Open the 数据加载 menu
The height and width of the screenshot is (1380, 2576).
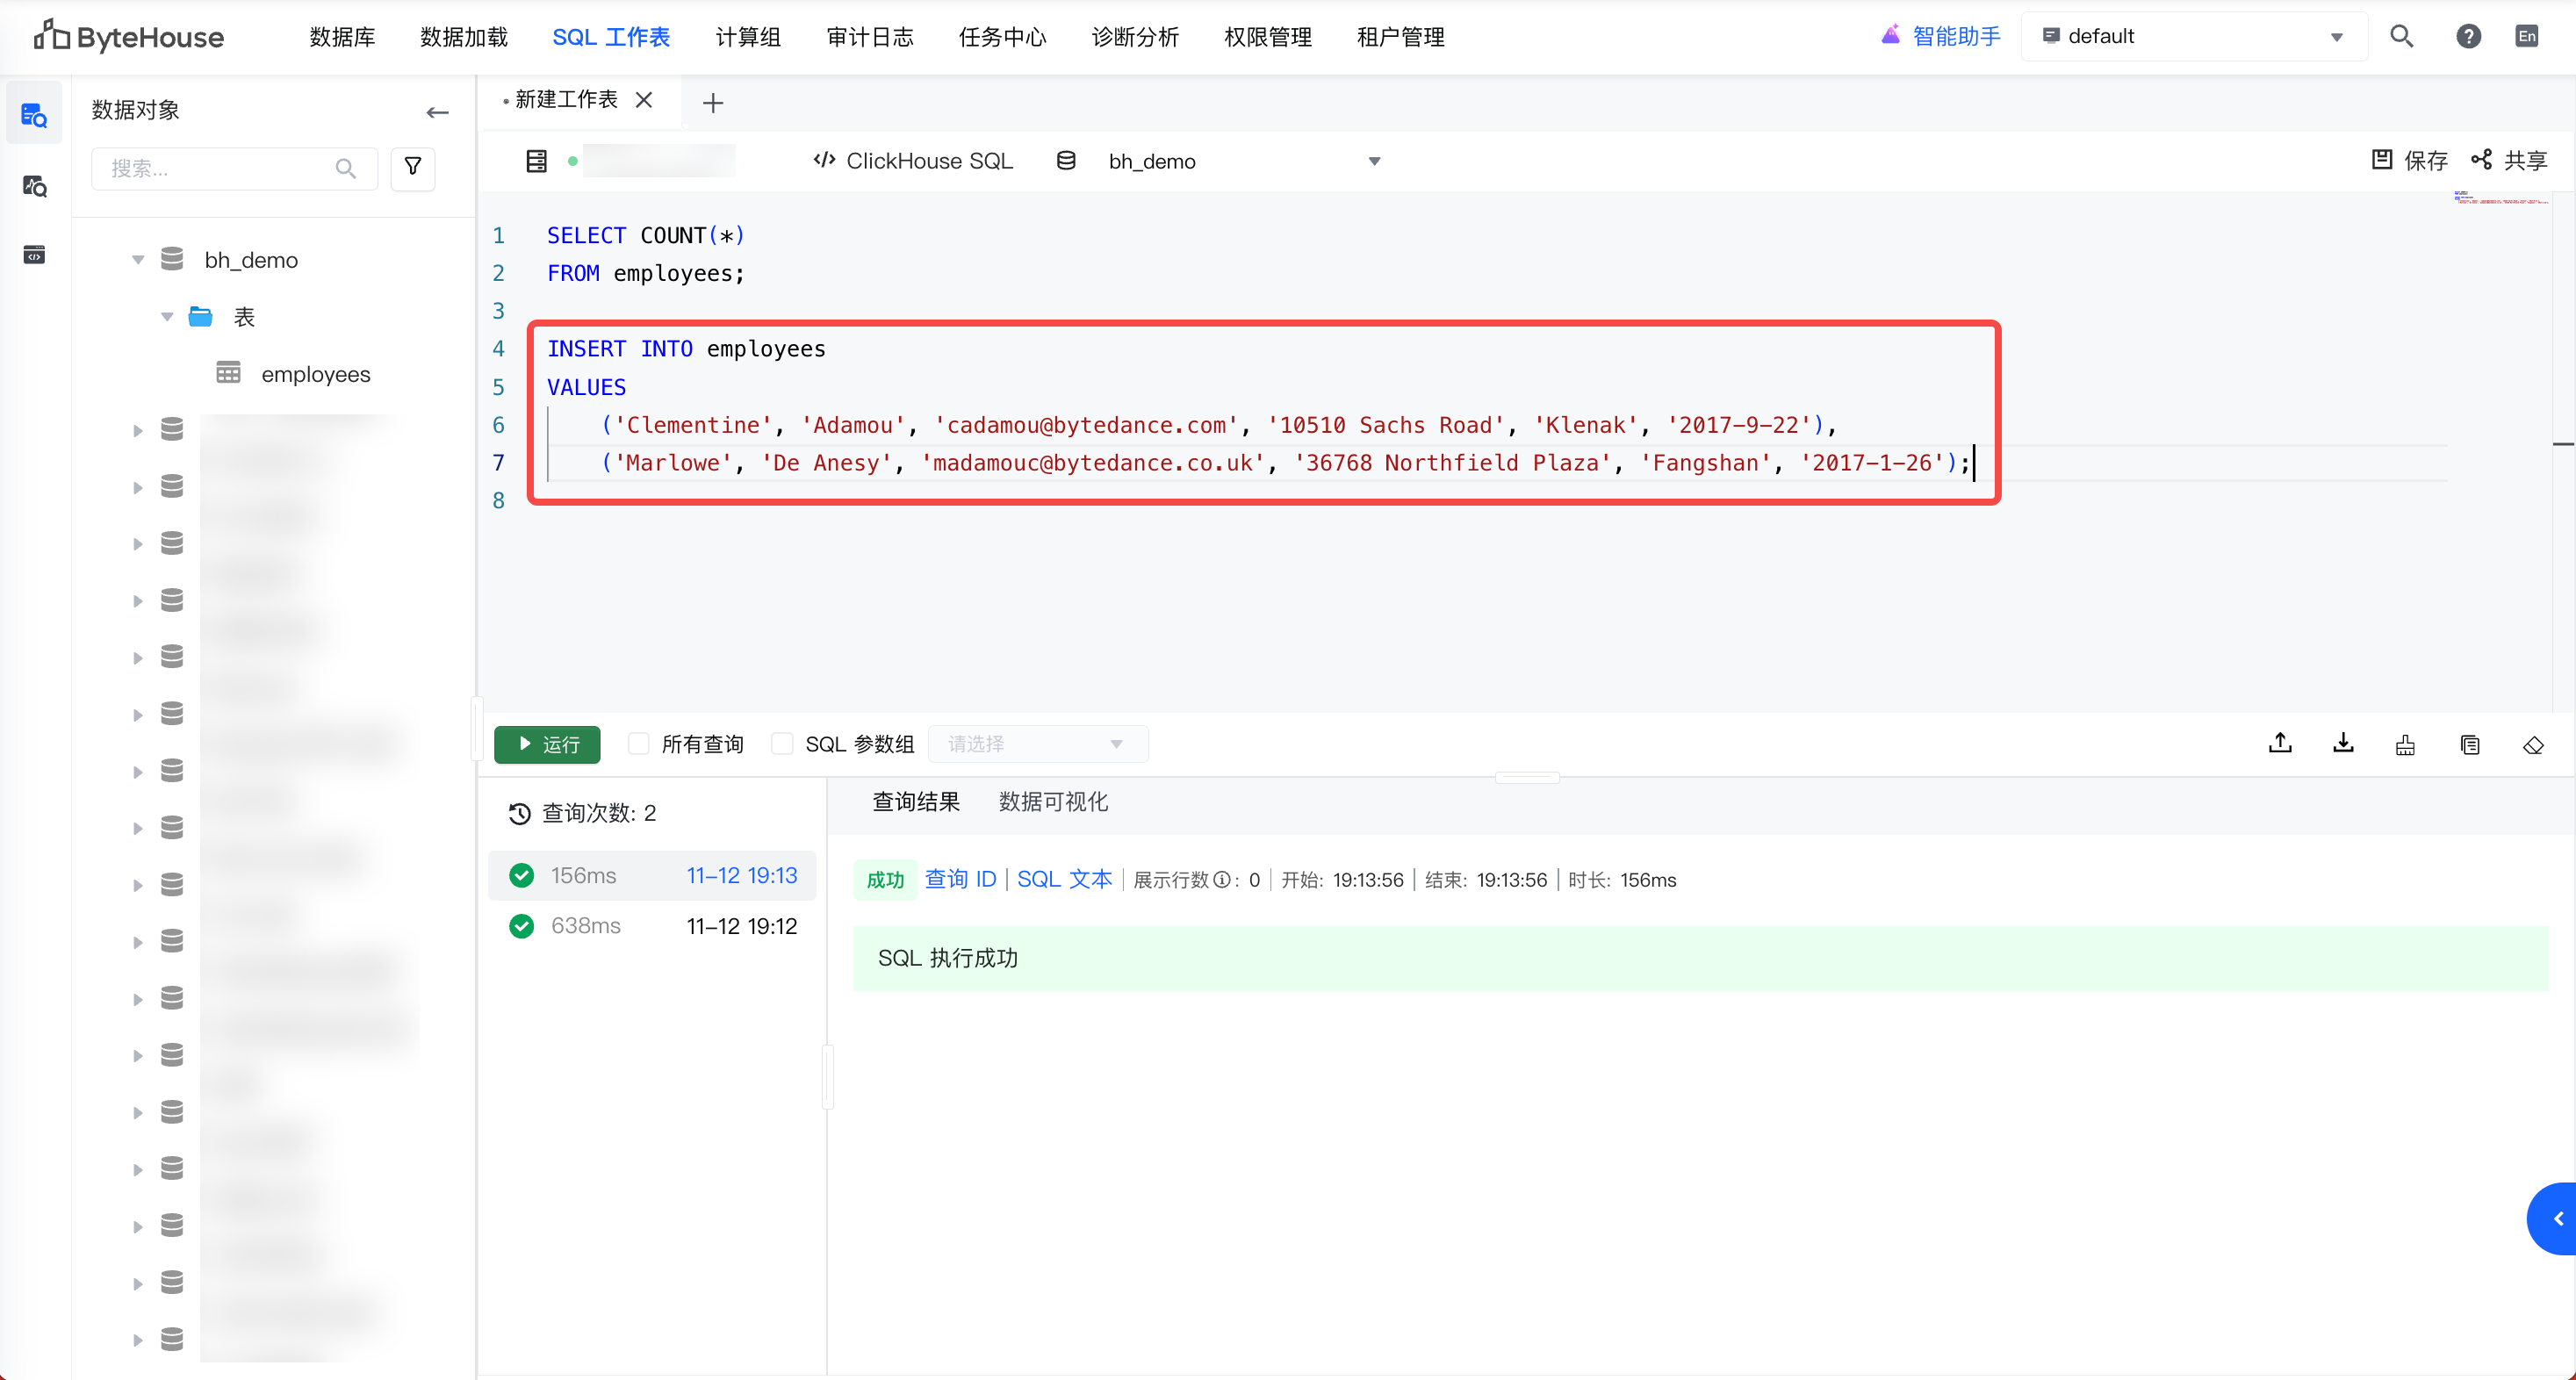[x=464, y=37]
